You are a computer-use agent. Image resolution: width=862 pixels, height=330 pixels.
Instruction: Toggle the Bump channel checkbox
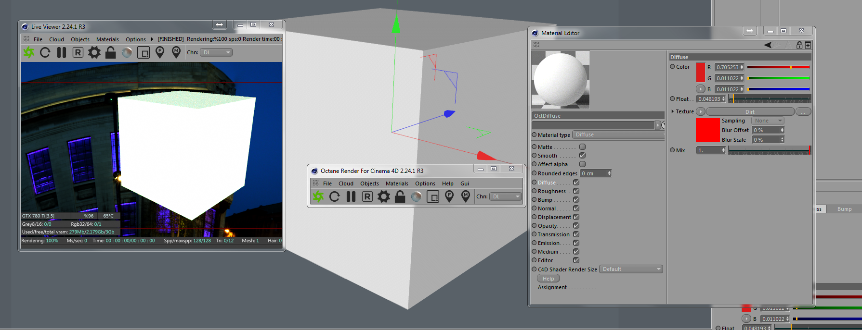[x=576, y=199]
